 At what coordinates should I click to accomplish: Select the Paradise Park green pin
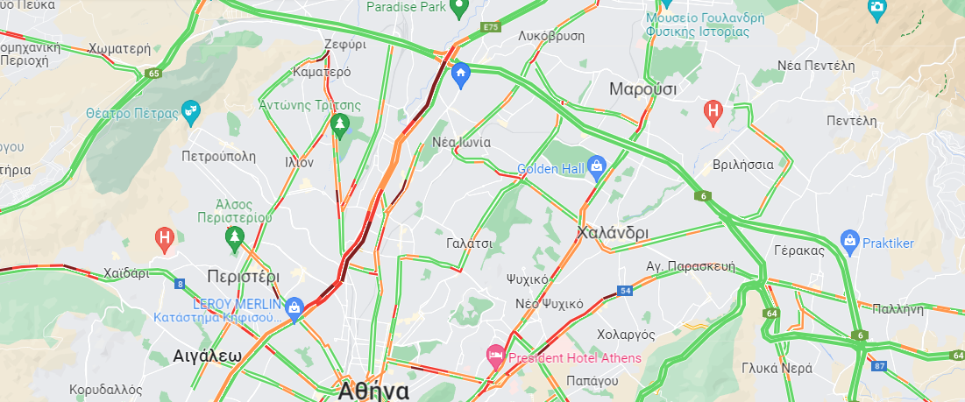point(458,8)
